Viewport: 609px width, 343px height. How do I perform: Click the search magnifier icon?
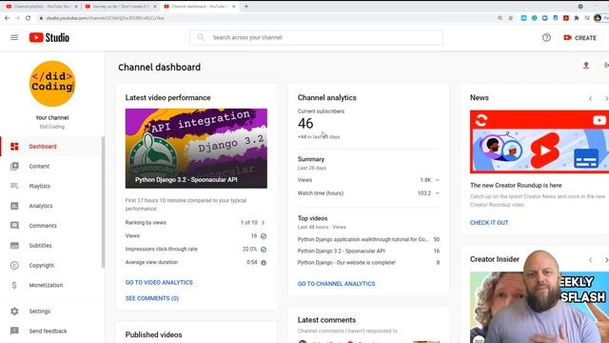201,37
